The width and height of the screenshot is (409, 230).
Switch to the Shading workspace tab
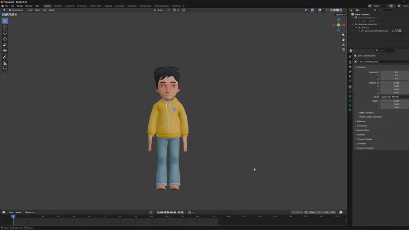[x=108, y=6]
